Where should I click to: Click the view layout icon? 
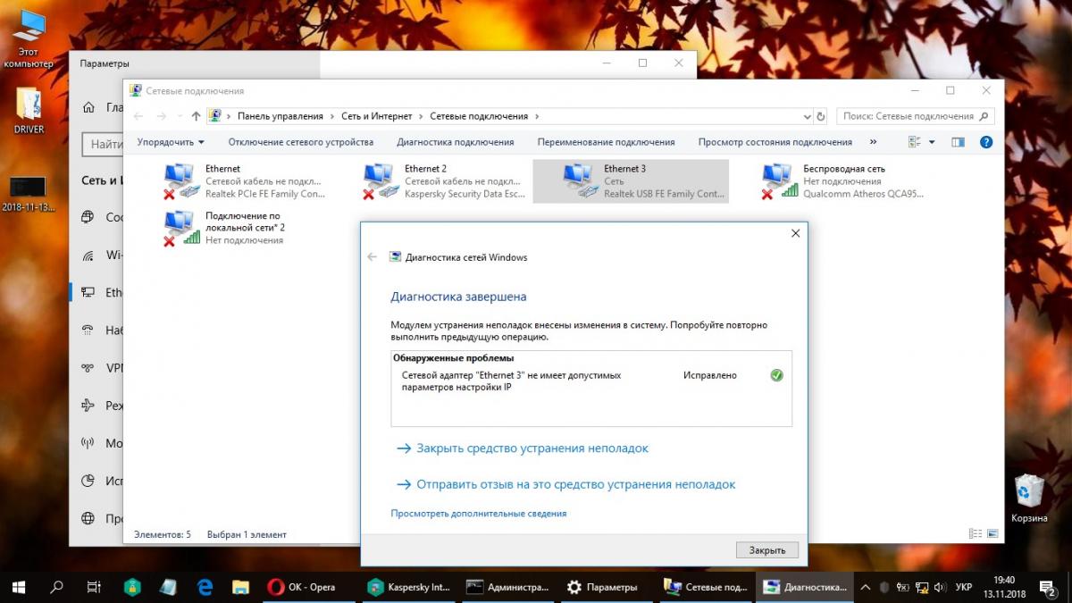[915, 142]
